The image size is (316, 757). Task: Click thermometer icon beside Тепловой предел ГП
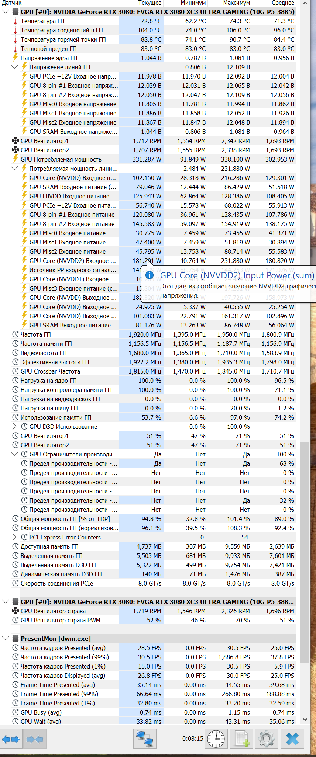coord(16,49)
